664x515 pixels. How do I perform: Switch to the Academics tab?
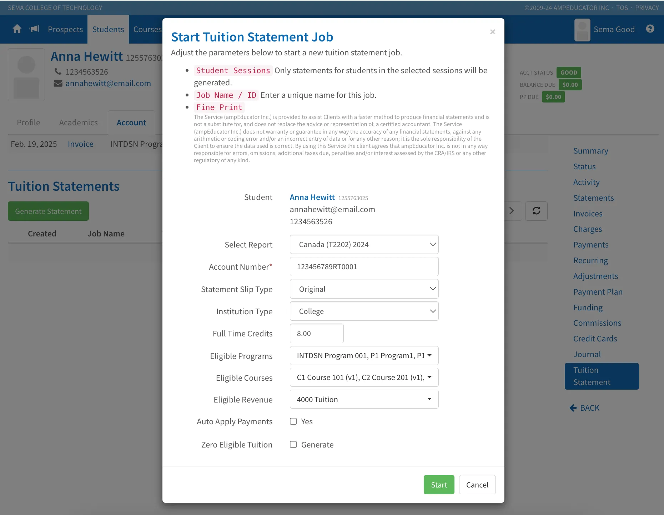(x=79, y=122)
